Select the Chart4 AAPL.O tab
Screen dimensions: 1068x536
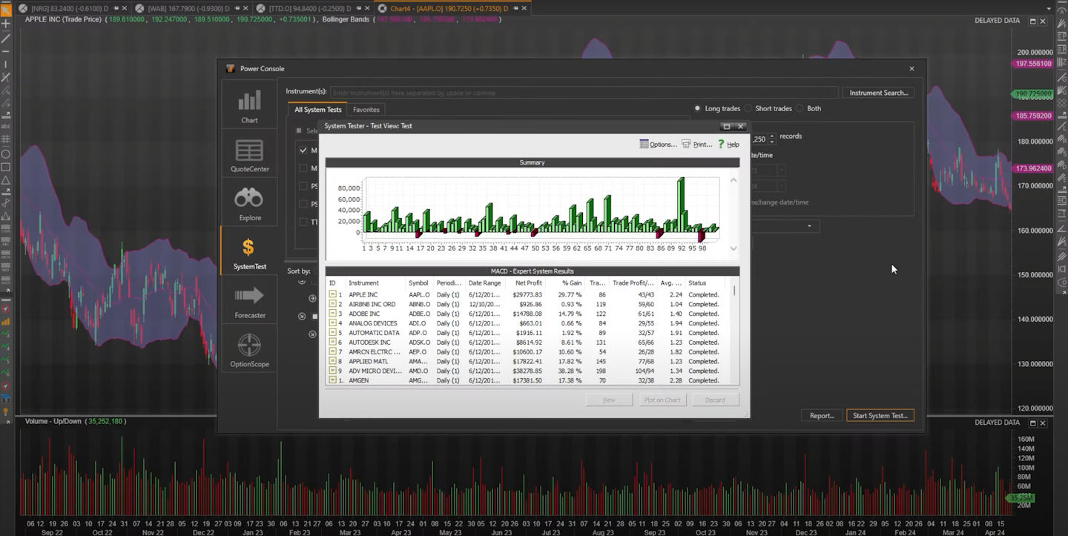pos(449,9)
